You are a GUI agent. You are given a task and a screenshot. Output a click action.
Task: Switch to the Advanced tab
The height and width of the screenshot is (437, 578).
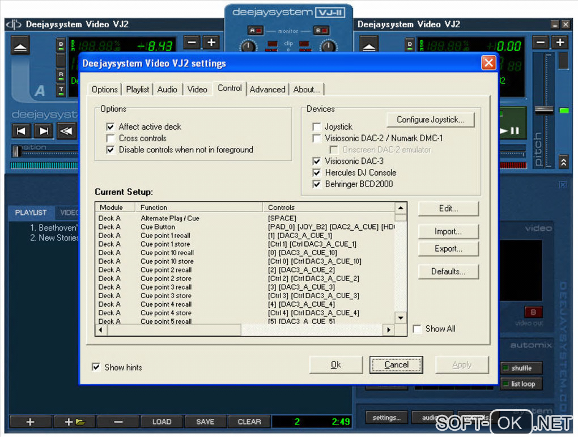tap(267, 90)
